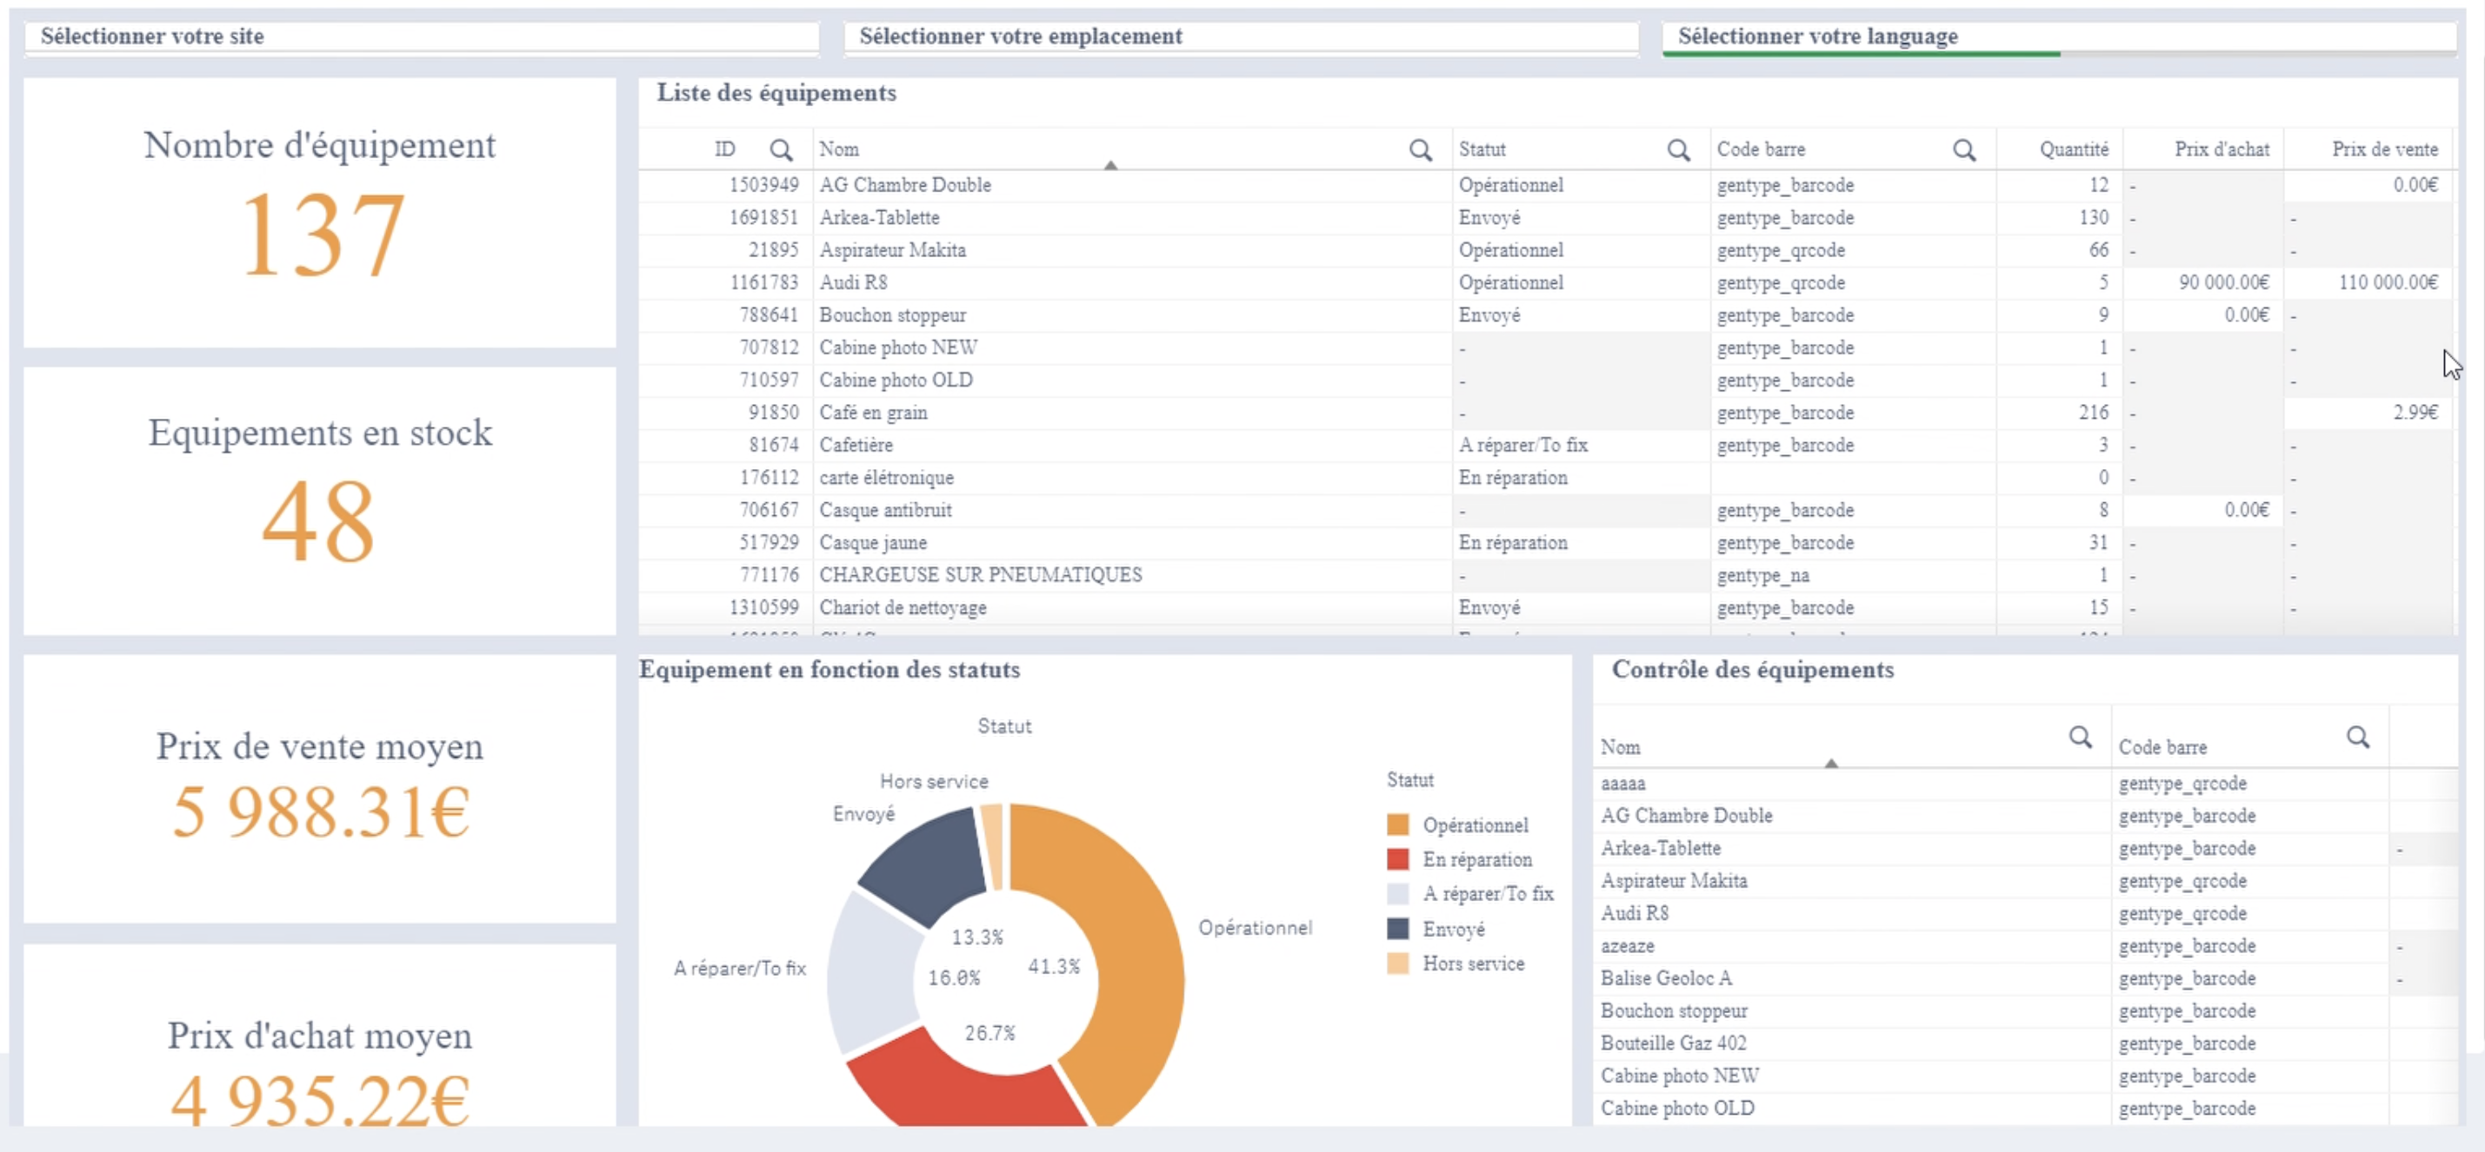Screen dimensions: 2485x1152
Task: Click the 90 000.00€ purchase price cell
Action: (x=2203, y=282)
